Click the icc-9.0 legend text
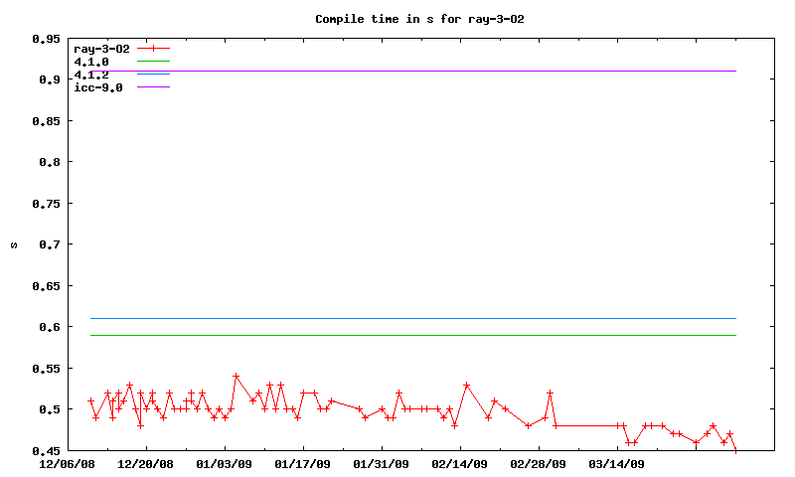 click(98, 87)
